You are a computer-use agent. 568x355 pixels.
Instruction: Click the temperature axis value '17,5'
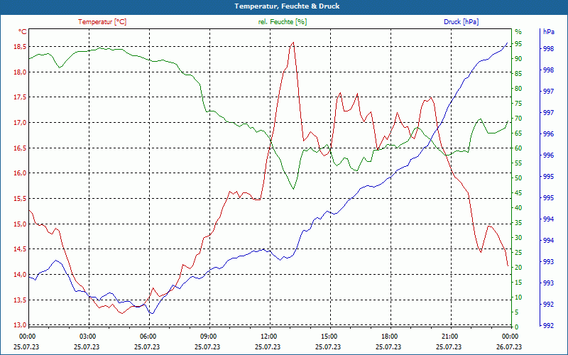pos(21,97)
